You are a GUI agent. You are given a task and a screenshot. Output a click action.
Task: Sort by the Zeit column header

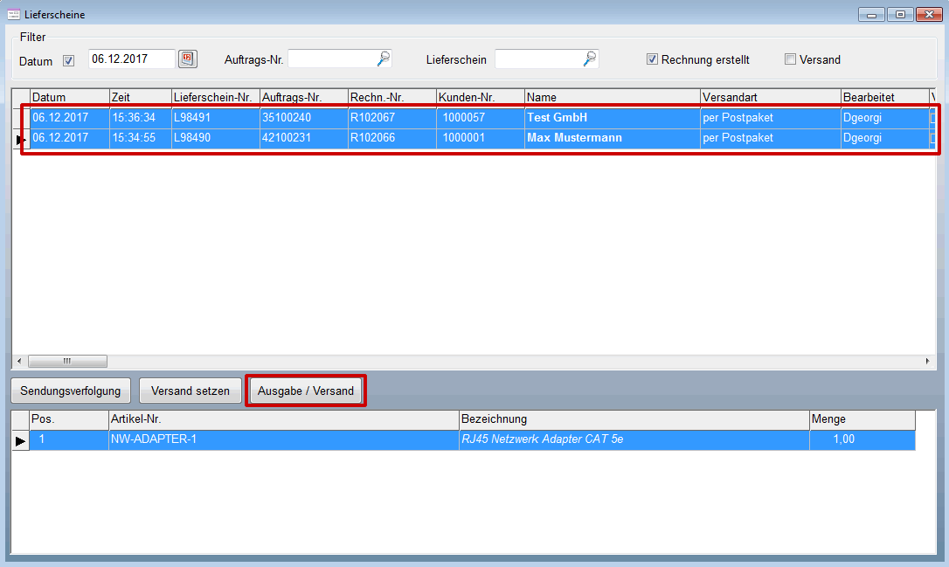click(141, 97)
